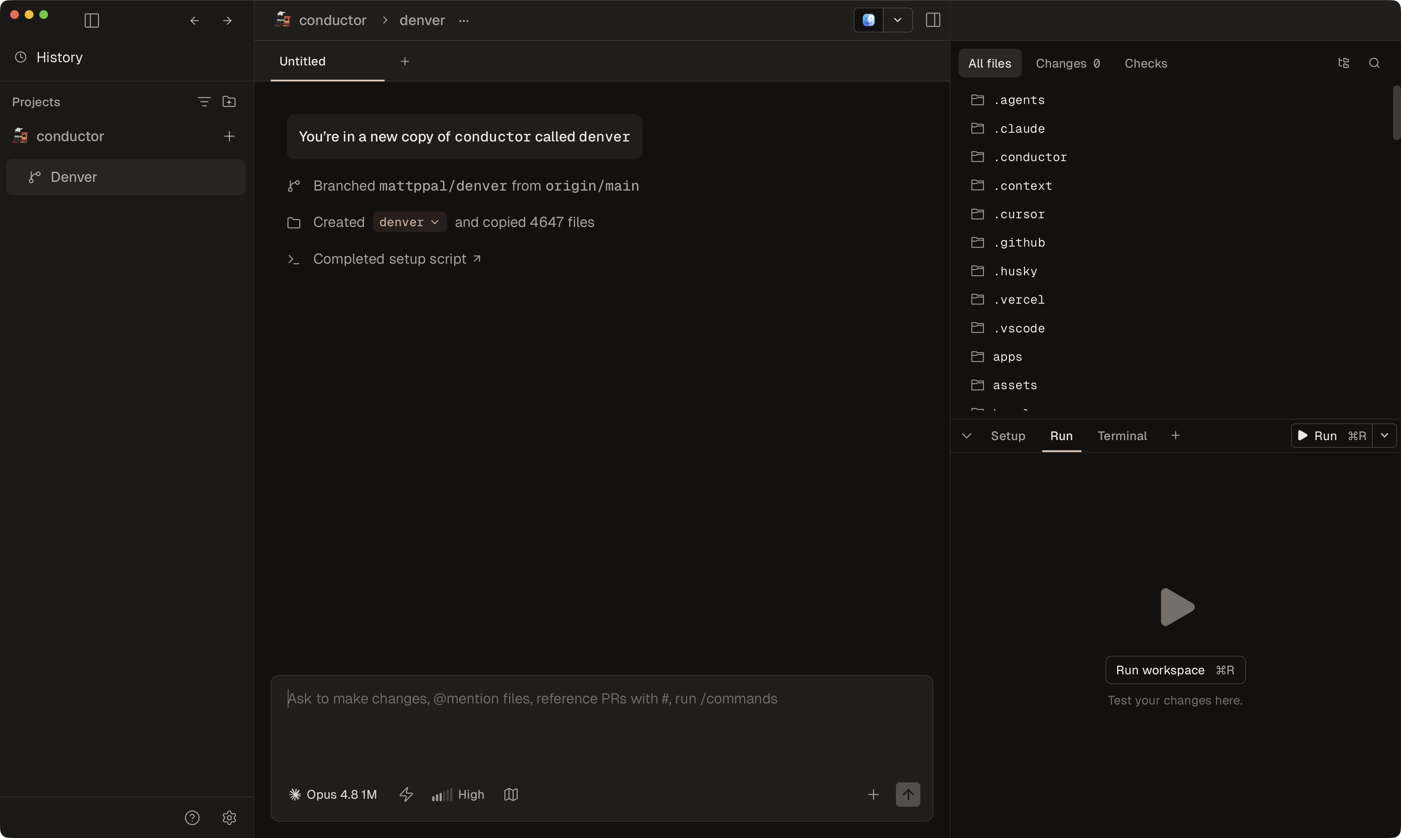The image size is (1401, 838).
Task: Toggle the lightning fast mode icon
Action: pyautogui.click(x=406, y=794)
